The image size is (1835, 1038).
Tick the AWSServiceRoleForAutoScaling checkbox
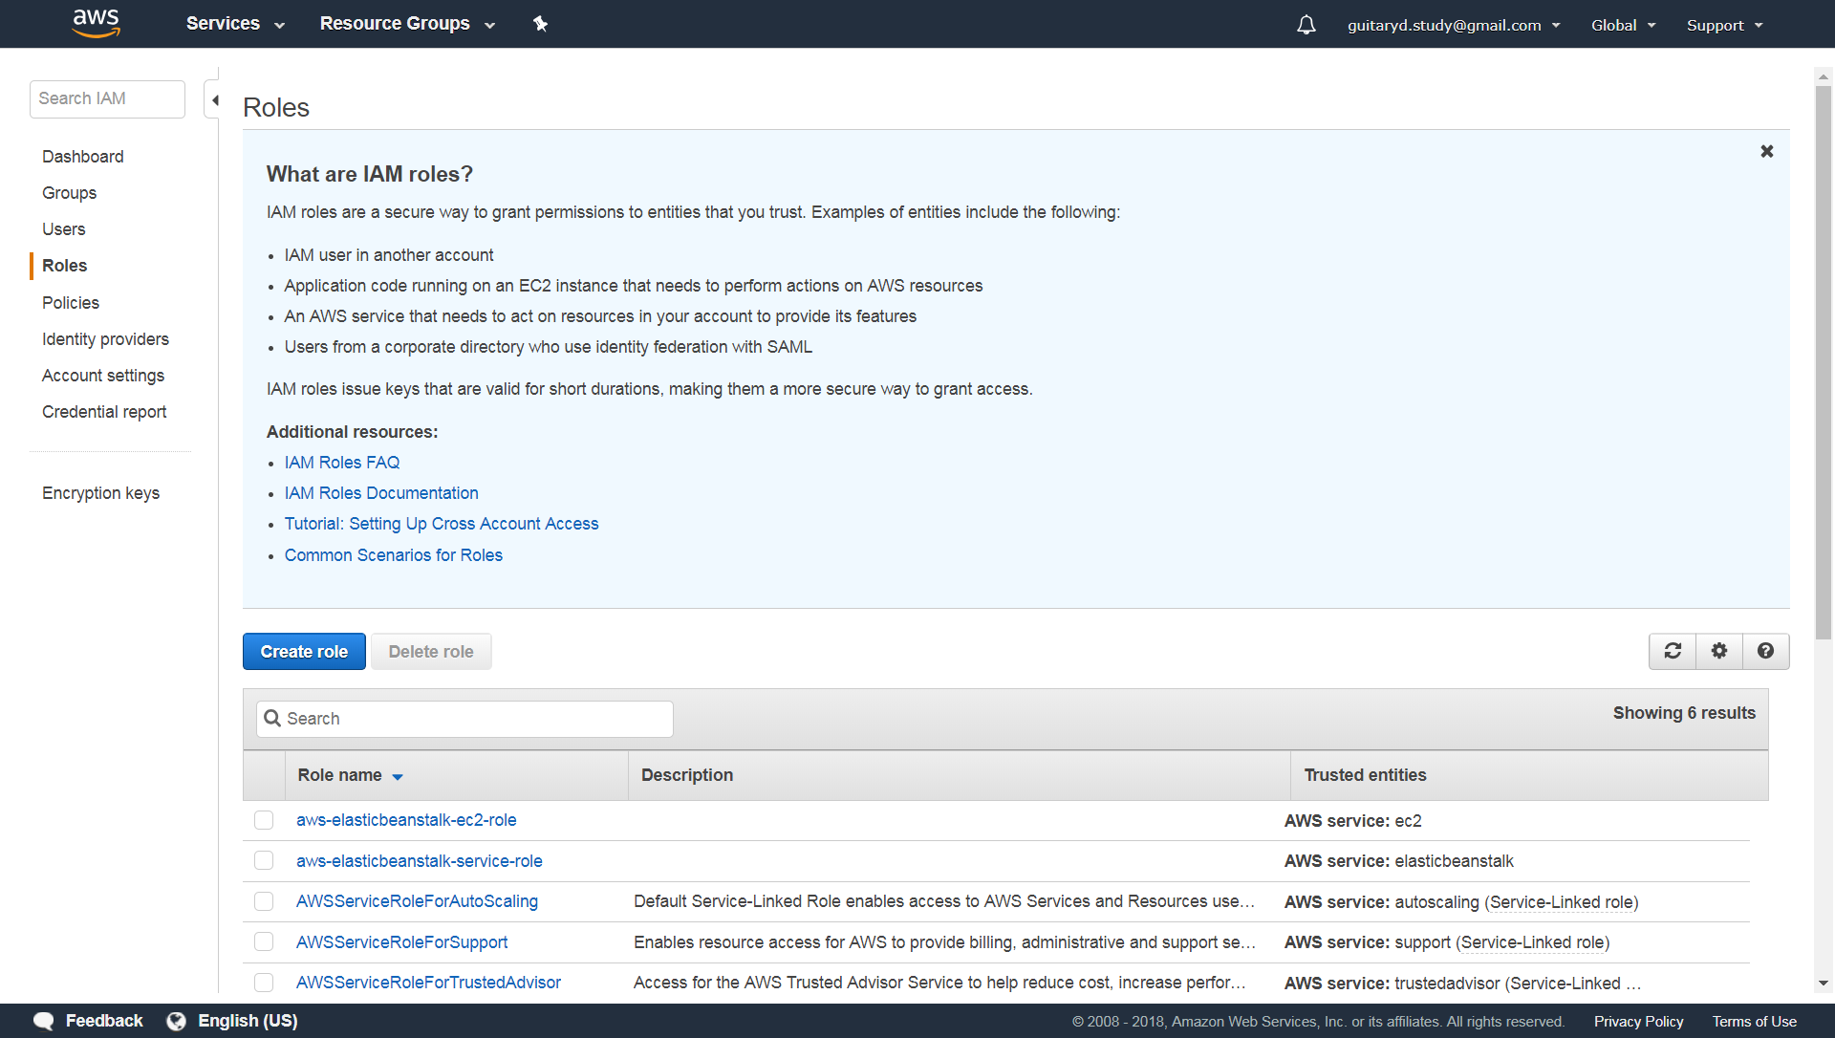point(264,901)
